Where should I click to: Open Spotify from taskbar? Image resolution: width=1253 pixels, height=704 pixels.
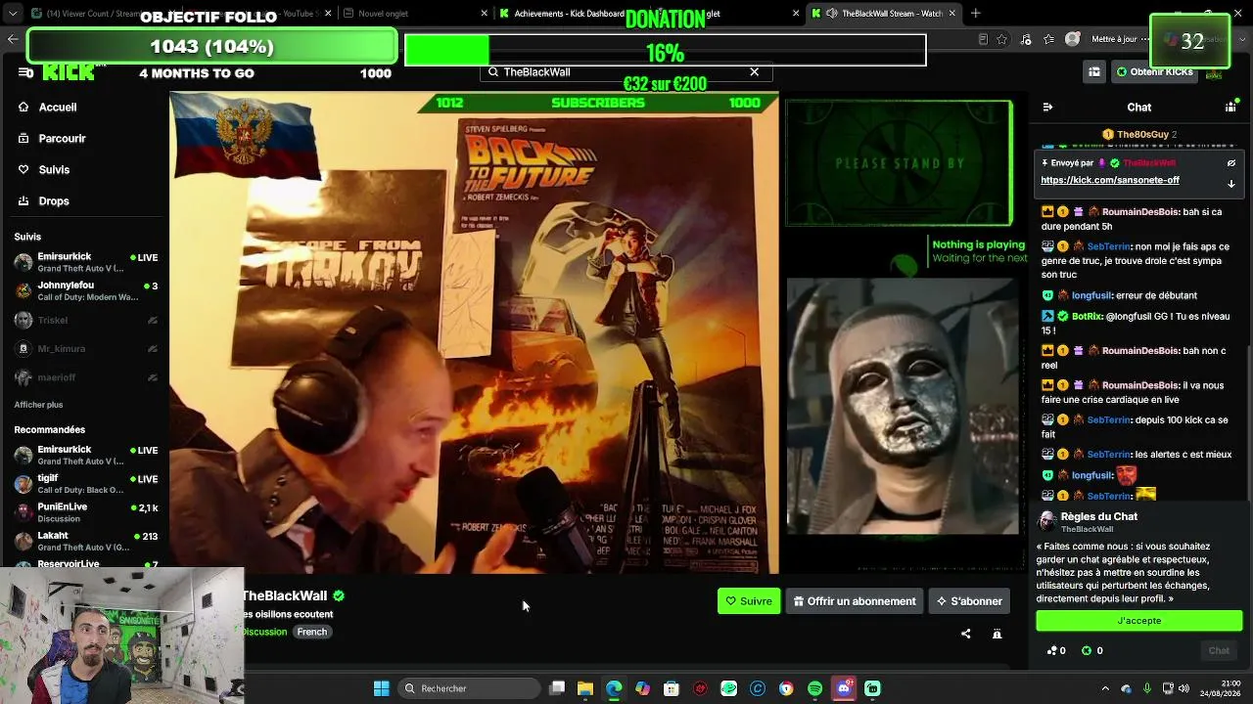click(815, 688)
